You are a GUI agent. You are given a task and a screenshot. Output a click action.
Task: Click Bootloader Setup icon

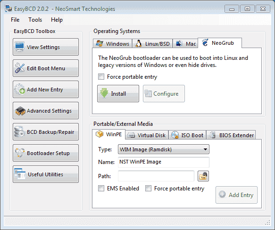(20, 153)
